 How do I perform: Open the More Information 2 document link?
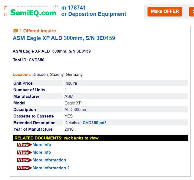[51, 168]
